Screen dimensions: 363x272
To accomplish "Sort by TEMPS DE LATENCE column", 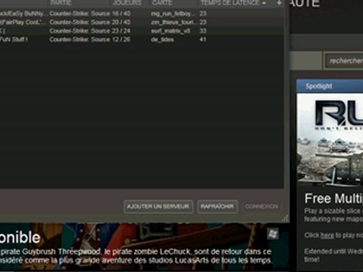I will 230,3.
